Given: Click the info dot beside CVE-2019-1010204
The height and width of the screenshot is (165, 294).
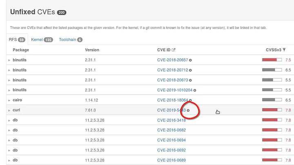Looking at the screenshot, I should (x=195, y=90).
